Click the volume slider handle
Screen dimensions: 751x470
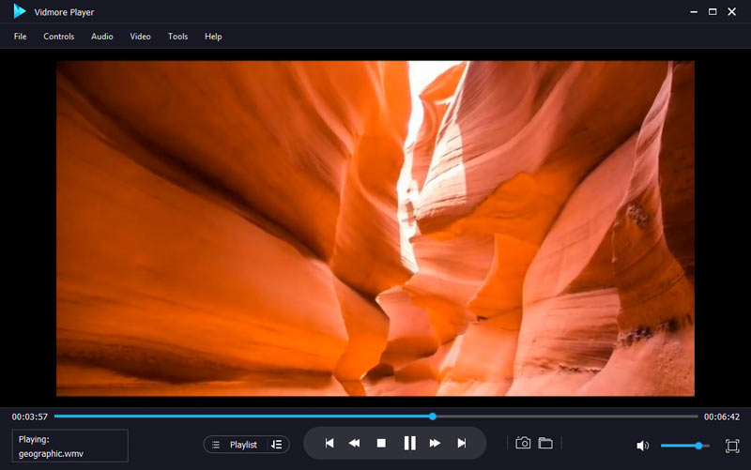698,446
